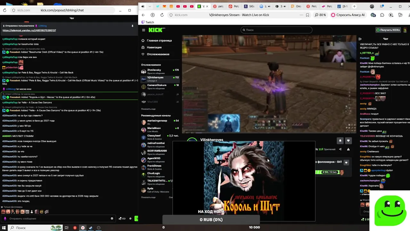
Task: Click the KICK logo
Action: click(157, 30)
